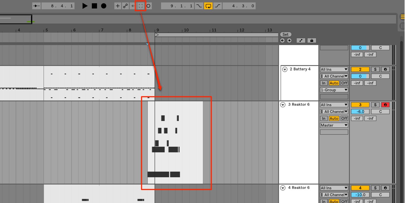Click the -10.0 volume slider on 4 Reaktor 6
This screenshot has width=405, height=203.
coord(360,195)
